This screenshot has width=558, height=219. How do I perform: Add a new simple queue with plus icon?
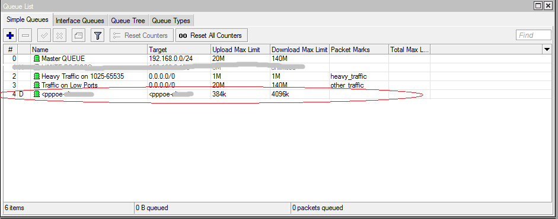click(10, 36)
